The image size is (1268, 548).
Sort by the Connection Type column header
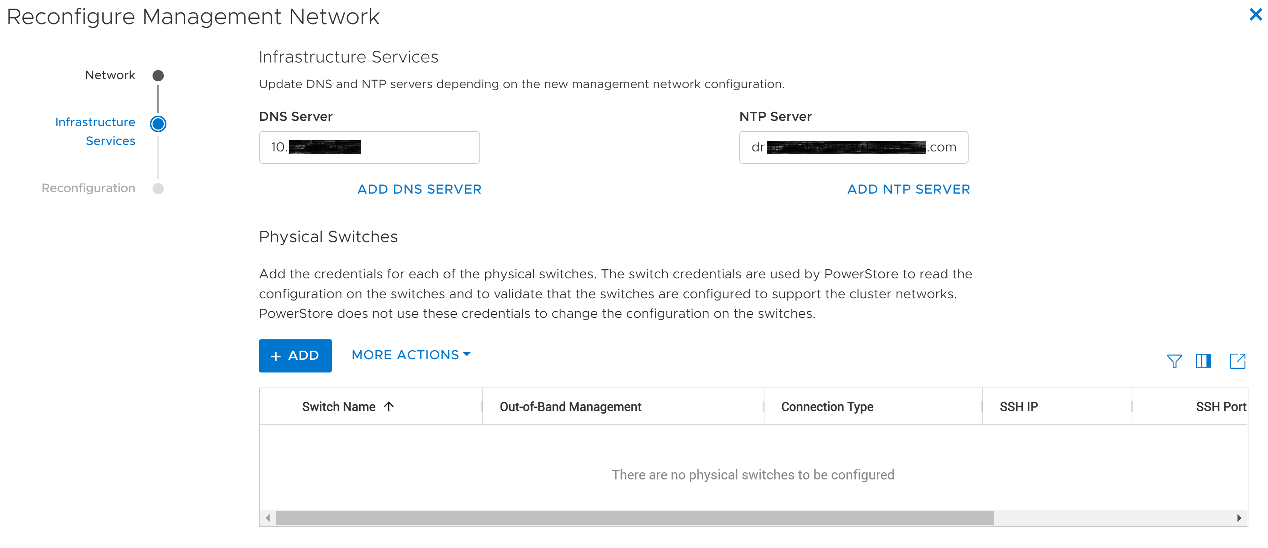[827, 406]
